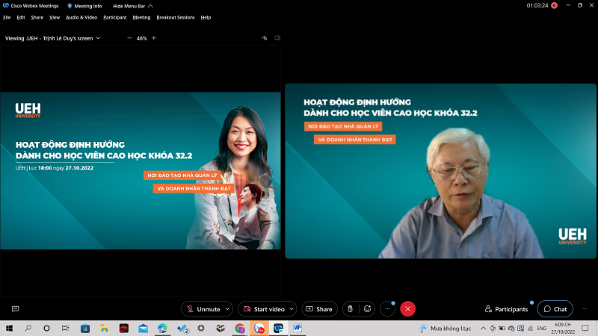The image size is (598, 336).
Task: Click the Wi-Fi network tray icon
Action: (x=530, y=329)
